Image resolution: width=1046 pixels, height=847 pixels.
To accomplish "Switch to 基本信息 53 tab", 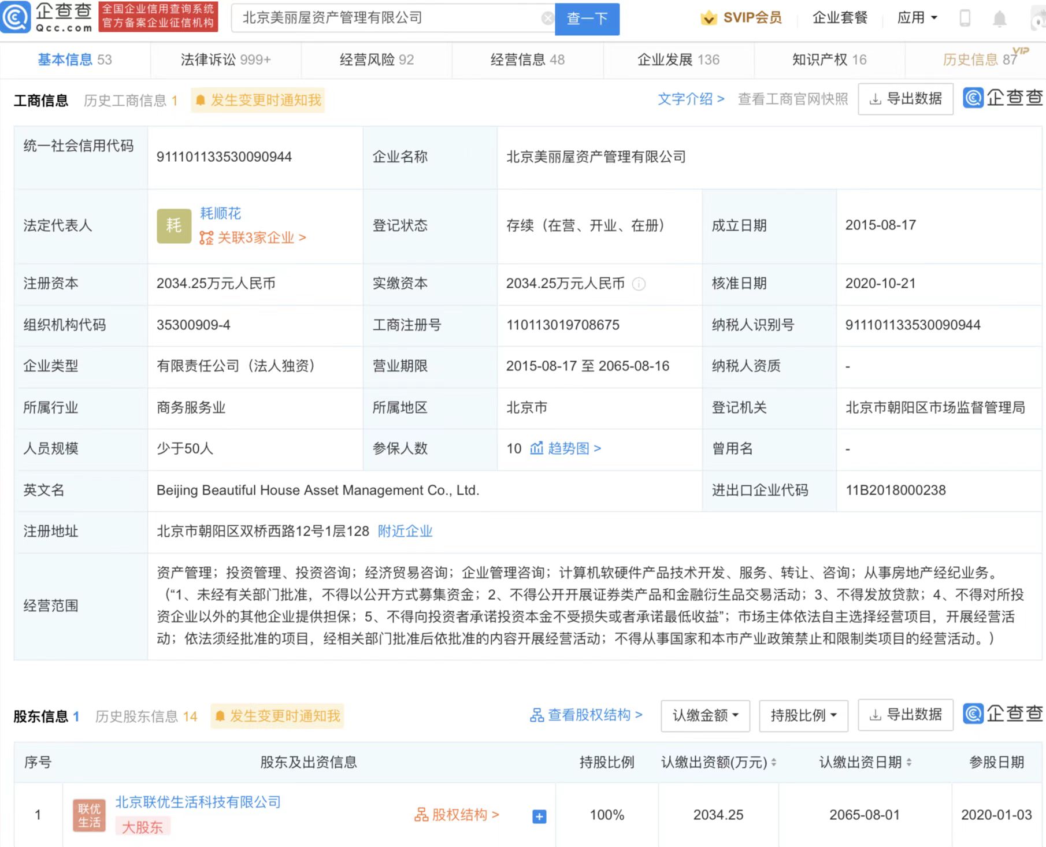I will coord(75,60).
